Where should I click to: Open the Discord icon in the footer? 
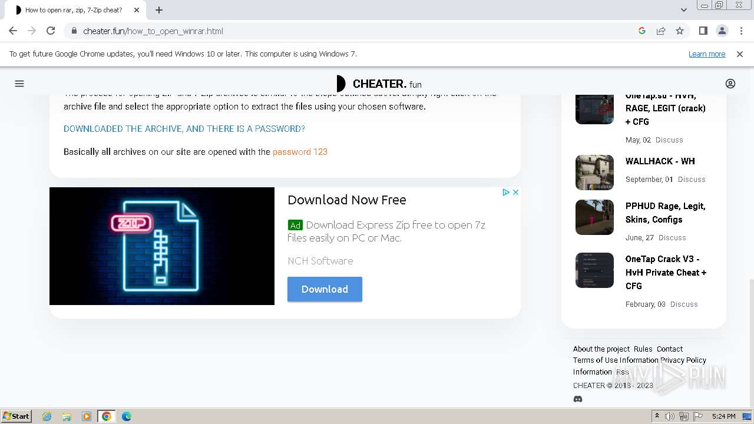[578, 399]
